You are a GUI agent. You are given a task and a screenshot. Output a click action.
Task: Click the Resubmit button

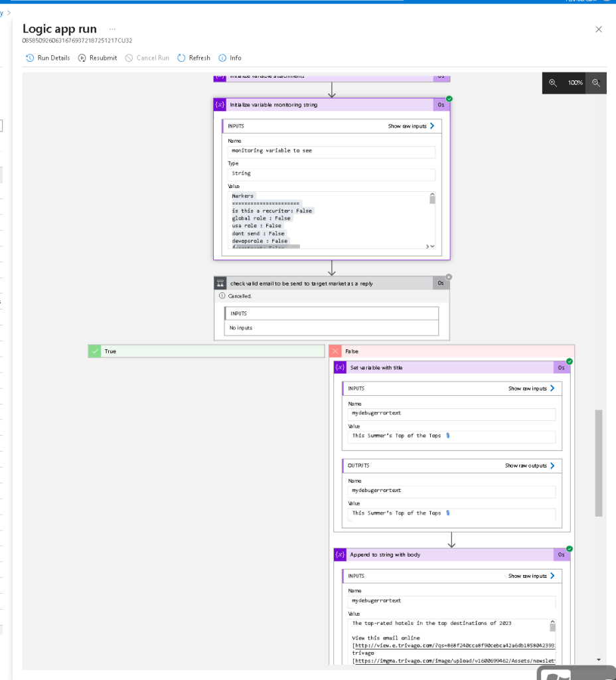(98, 58)
